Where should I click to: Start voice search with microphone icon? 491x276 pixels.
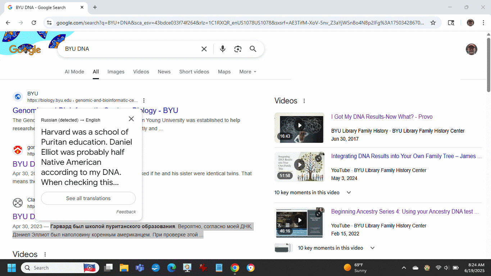[x=223, y=49]
